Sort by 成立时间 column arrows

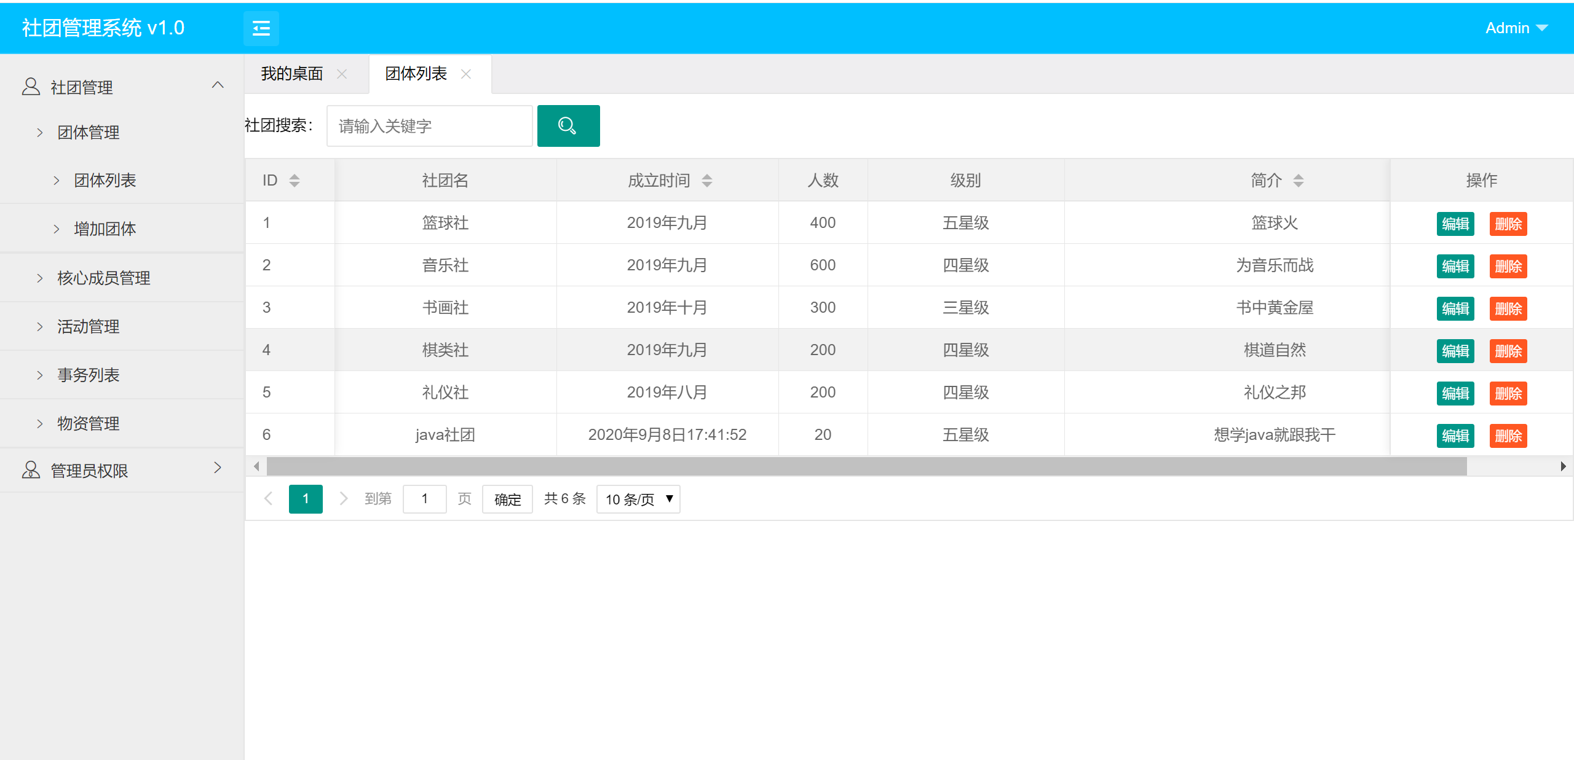point(706,180)
